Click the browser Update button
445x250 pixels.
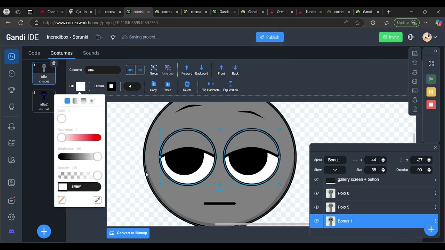click(406, 23)
